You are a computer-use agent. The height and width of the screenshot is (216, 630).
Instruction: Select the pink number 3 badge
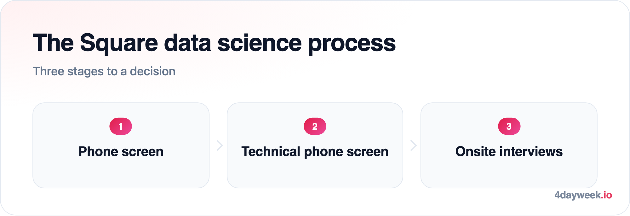click(x=509, y=126)
